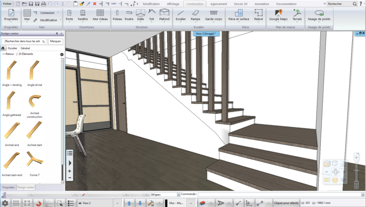The image size is (366, 207).
Task: Open the Google Maps tool
Action: tap(278, 15)
